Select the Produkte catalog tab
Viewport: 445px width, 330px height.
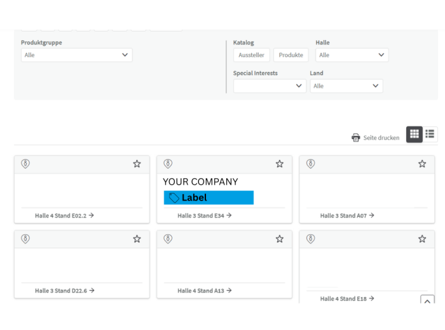pos(291,55)
